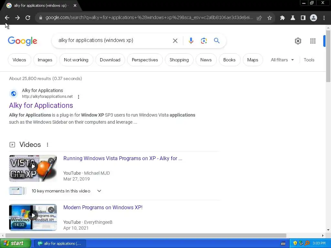
Task: Click the horizontal scrollbar right arrow
Action: click(323, 235)
